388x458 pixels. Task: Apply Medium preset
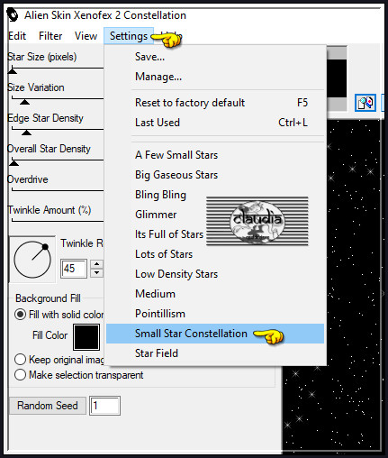click(215, 294)
